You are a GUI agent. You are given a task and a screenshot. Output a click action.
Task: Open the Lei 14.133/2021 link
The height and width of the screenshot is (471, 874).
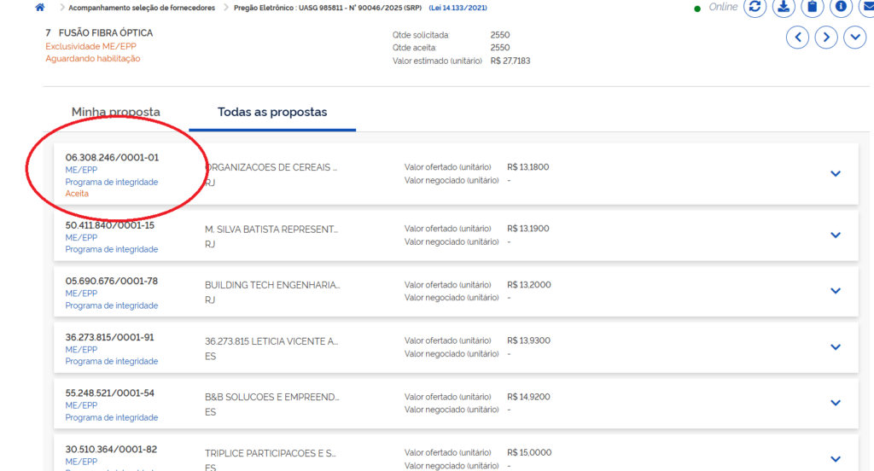click(457, 8)
